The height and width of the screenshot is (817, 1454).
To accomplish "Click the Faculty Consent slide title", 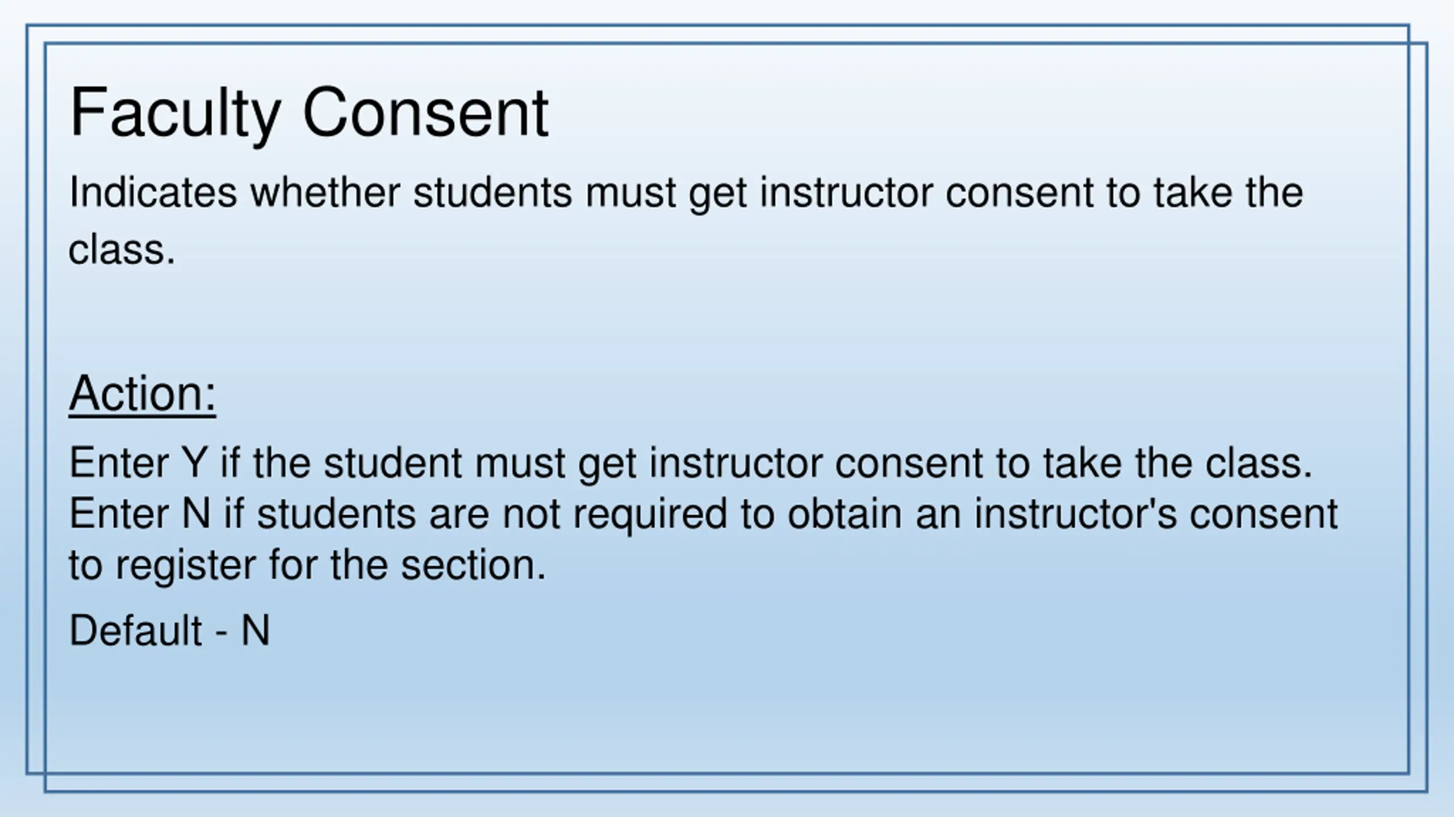I will tap(309, 113).
